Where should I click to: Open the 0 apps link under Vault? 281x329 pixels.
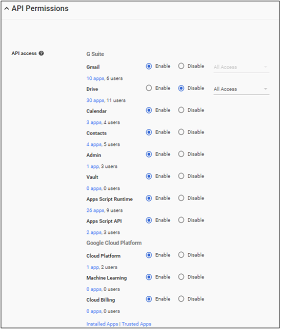point(94,189)
